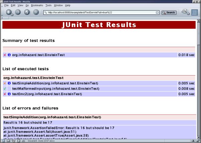Click the red X icon beside testEmc2
This screenshot has height=143, width=201.
pyautogui.click(x=5, y=94)
